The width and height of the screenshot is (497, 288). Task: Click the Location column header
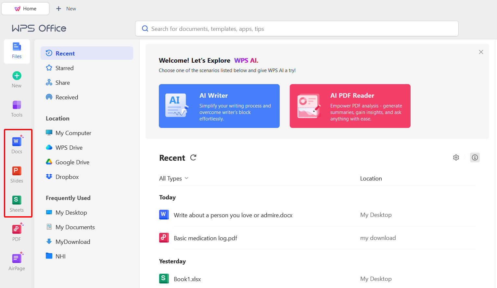(371, 178)
